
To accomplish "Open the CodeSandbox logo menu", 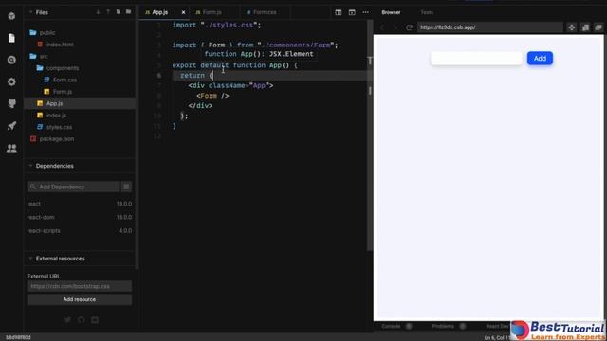I will pos(11,16).
